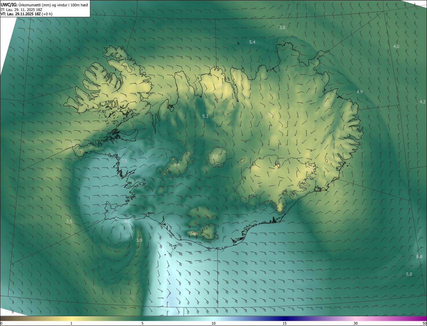Click the color scale label 5

[142, 323]
